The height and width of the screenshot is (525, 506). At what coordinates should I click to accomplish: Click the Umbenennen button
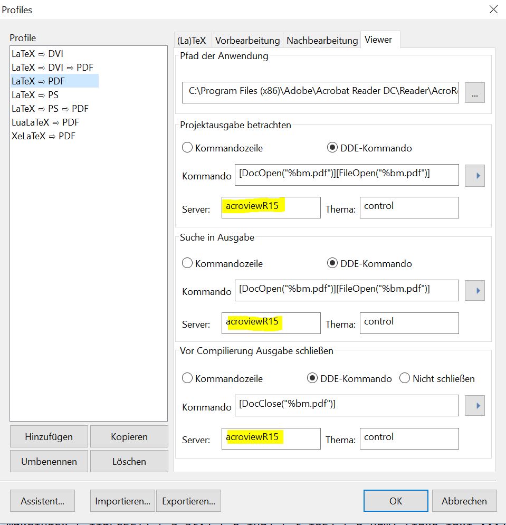pyautogui.click(x=49, y=461)
